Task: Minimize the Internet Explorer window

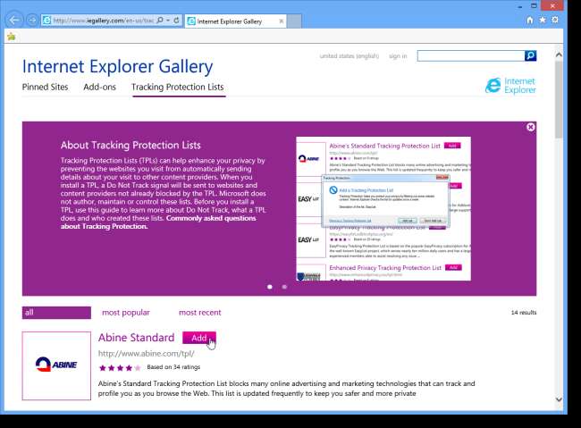Action: (520, 6)
